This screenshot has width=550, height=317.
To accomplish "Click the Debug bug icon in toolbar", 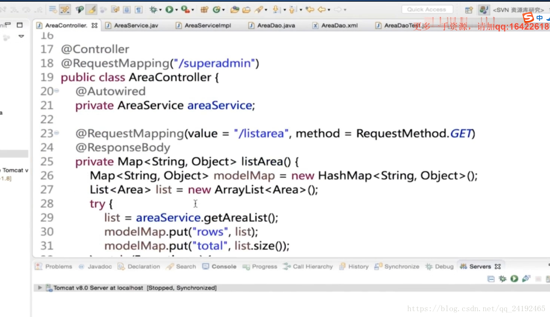I will pyautogui.click(x=154, y=9).
